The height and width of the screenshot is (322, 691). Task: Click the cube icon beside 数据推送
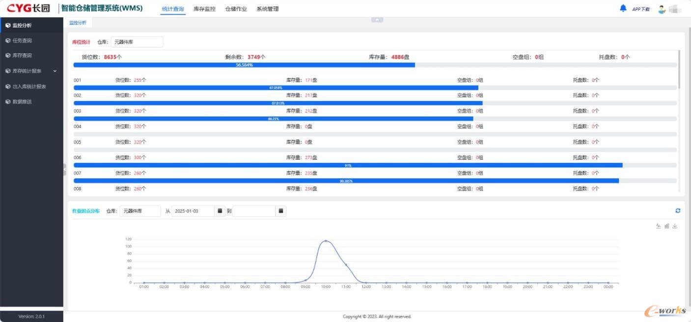[x=8, y=102]
